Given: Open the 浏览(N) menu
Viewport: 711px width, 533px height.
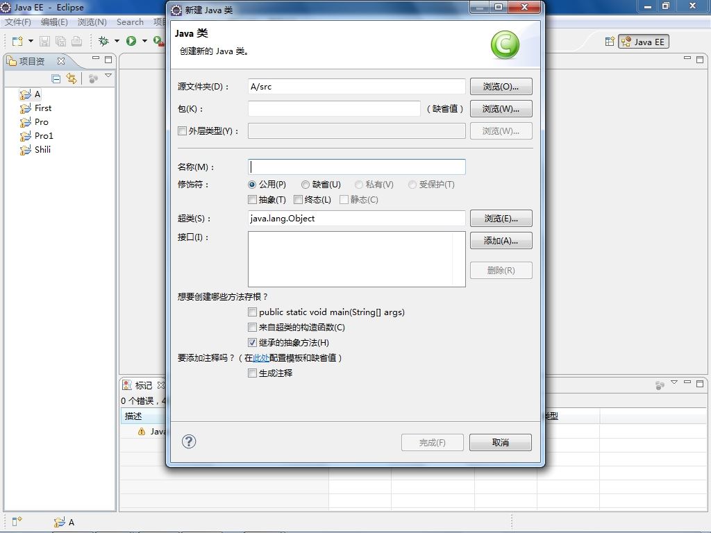Looking at the screenshot, I should [92, 22].
